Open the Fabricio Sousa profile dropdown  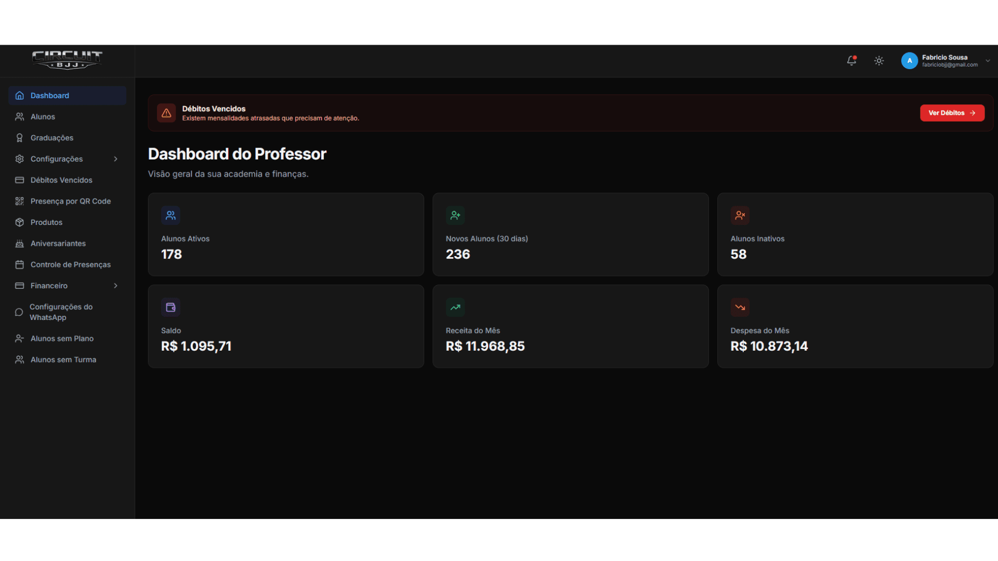click(x=946, y=61)
